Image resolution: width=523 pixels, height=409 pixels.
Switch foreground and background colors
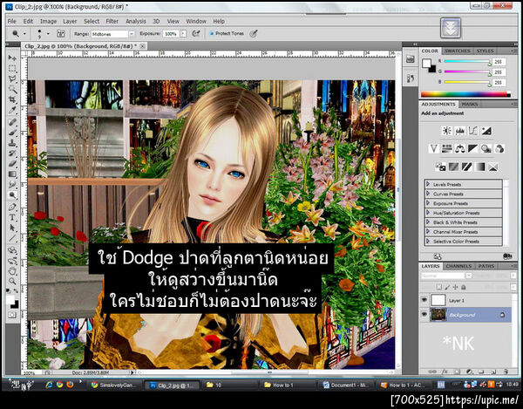(16, 291)
